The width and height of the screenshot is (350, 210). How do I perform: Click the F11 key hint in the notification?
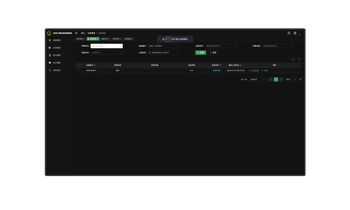pyautogui.click(x=168, y=39)
